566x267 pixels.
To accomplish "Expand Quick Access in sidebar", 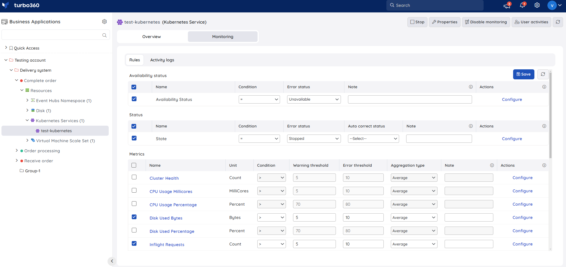I will click(x=6, y=47).
